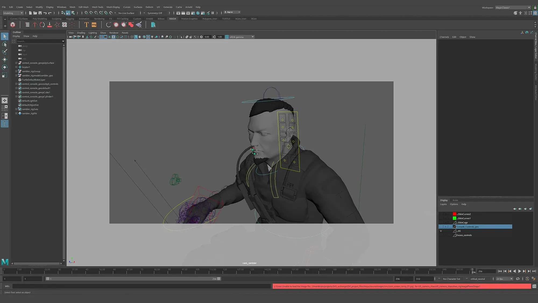Open the Layers menu in layer editor

pyautogui.click(x=443, y=204)
